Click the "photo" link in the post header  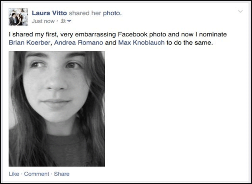[112, 13]
